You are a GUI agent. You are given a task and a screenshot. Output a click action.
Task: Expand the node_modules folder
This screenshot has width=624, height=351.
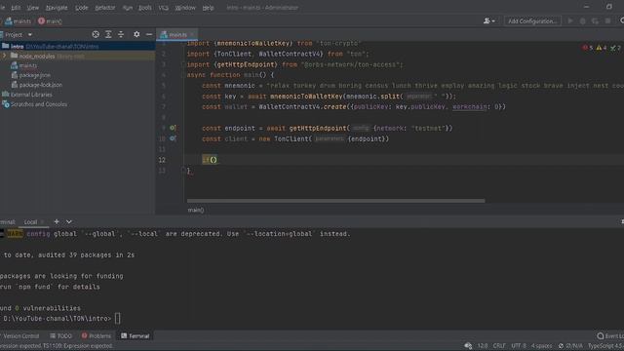click(4, 57)
